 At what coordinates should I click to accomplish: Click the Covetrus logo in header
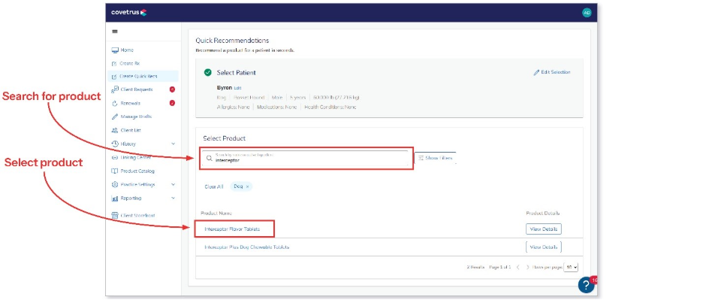129,13
